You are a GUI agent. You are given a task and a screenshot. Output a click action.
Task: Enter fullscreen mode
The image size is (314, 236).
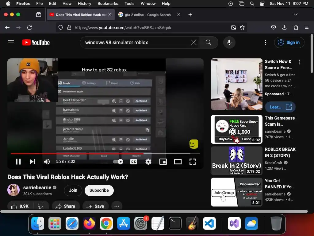point(193,162)
